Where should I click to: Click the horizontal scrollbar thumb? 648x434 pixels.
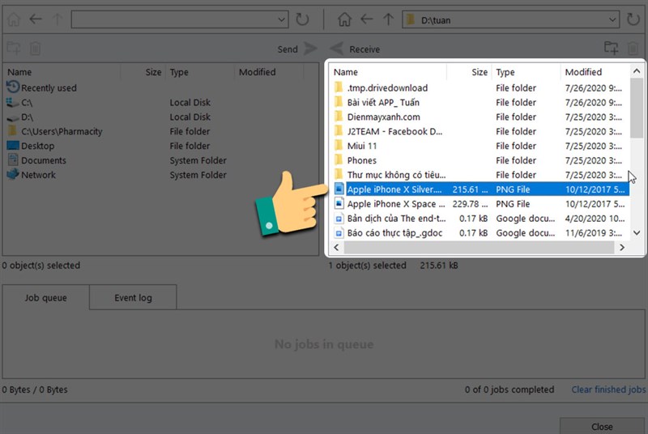[x=479, y=247]
